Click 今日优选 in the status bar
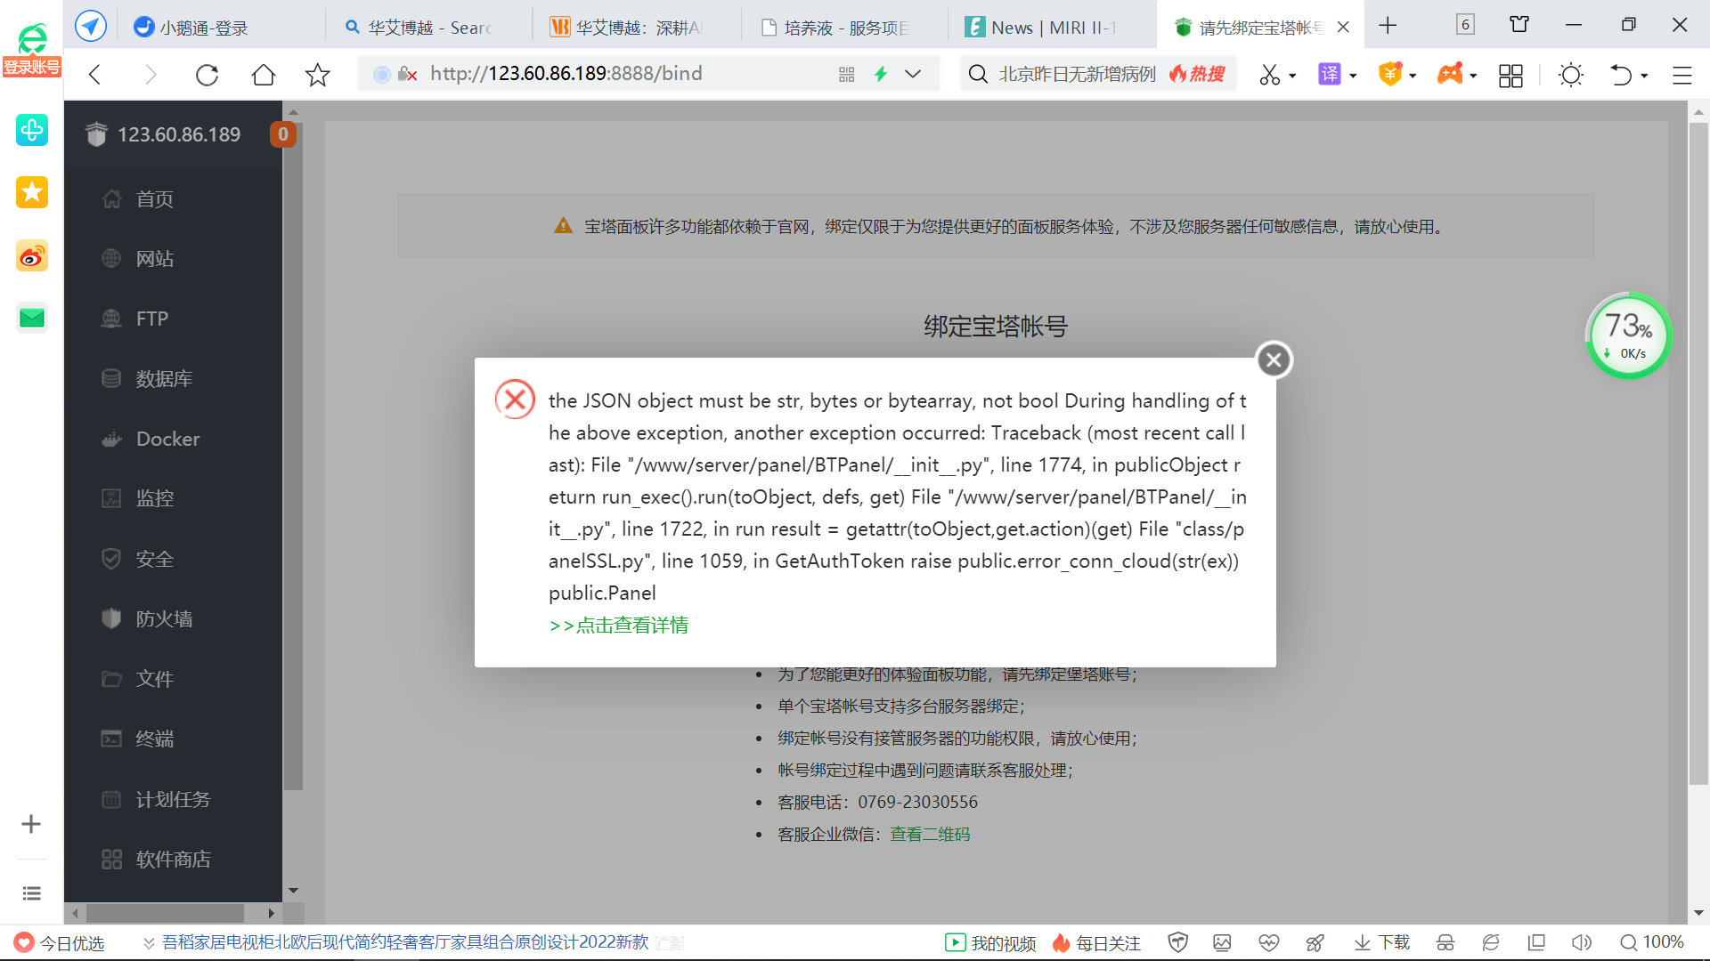Viewport: 1710px width, 961px height. [61, 943]
